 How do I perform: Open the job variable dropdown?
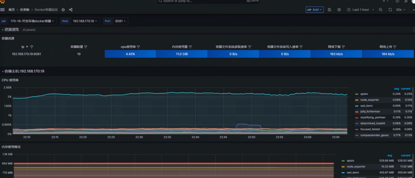point(32,21)
